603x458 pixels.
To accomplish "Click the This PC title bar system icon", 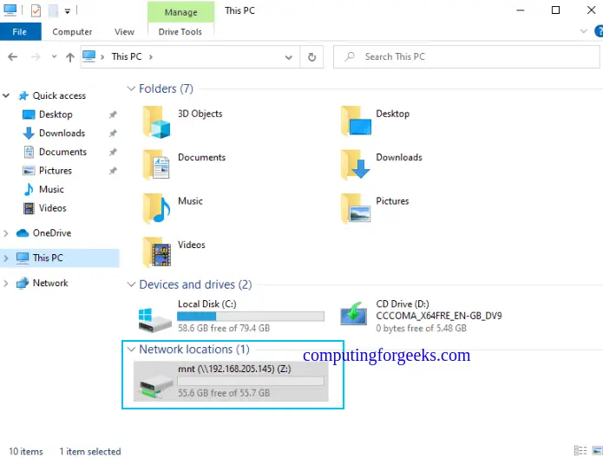I will pyautogui.click(x=10, y=10).
